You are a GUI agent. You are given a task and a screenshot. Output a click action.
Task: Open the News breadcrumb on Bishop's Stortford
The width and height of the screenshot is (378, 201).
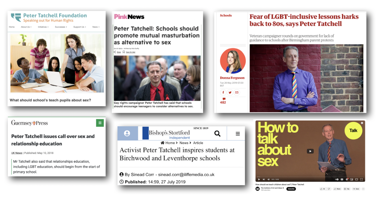(x=184, y=143)
